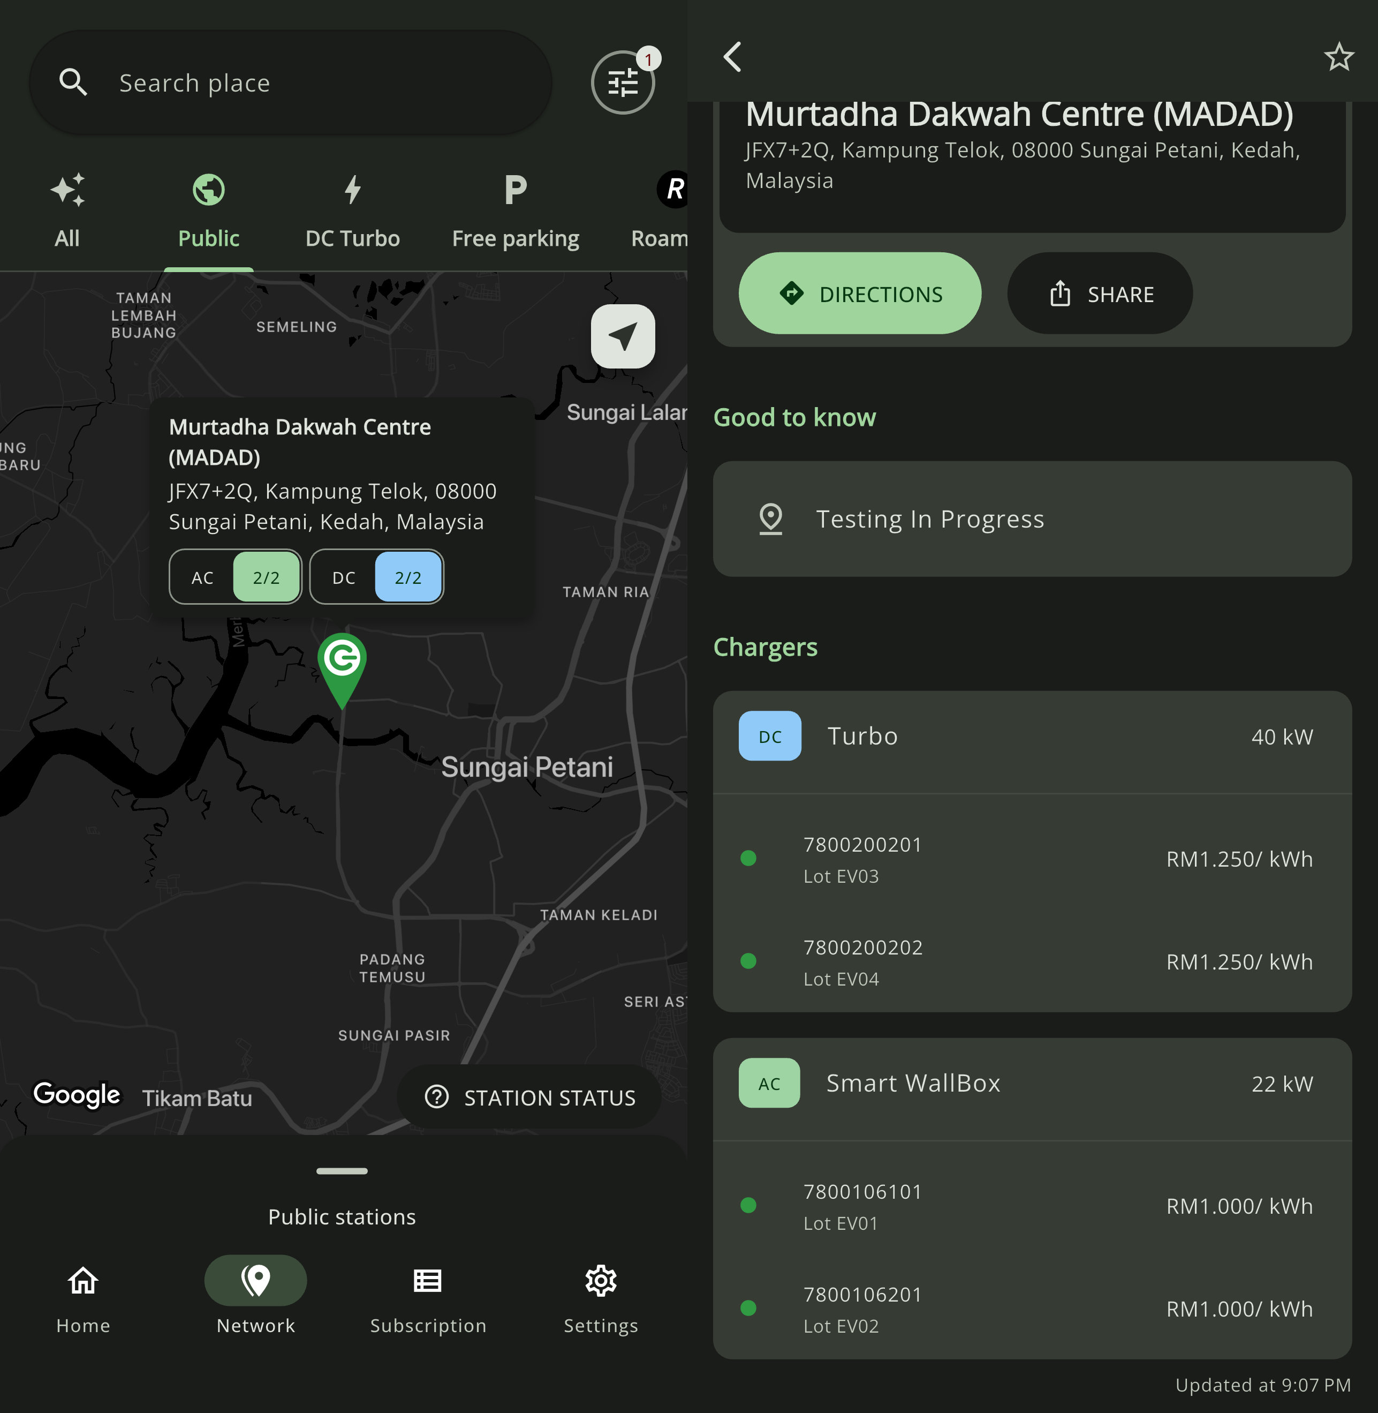
Task: Pull up the Public stations sheet handle
Action: pos(342,1170)
